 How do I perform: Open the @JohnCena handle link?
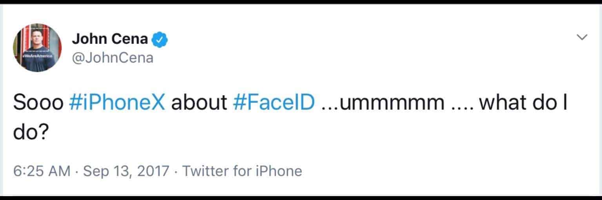(x=113, y=58)
